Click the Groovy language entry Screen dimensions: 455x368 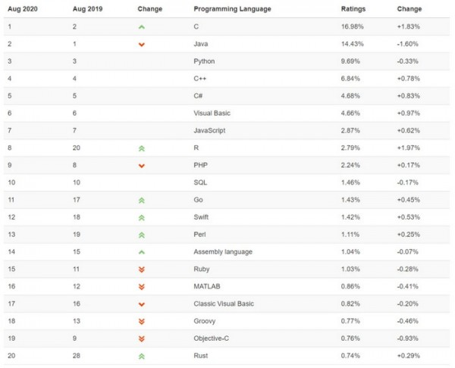(206, 320)
